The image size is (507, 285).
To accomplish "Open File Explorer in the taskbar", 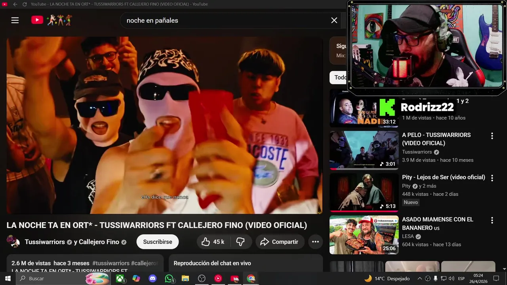I will tap(185, 279).
